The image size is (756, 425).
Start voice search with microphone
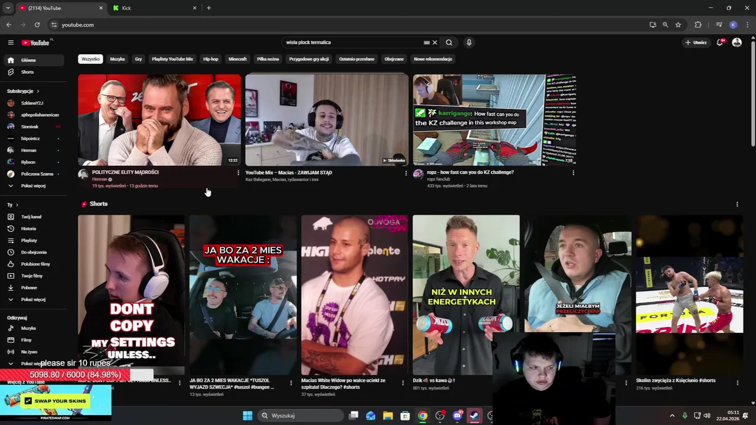(x=469, y=42)
